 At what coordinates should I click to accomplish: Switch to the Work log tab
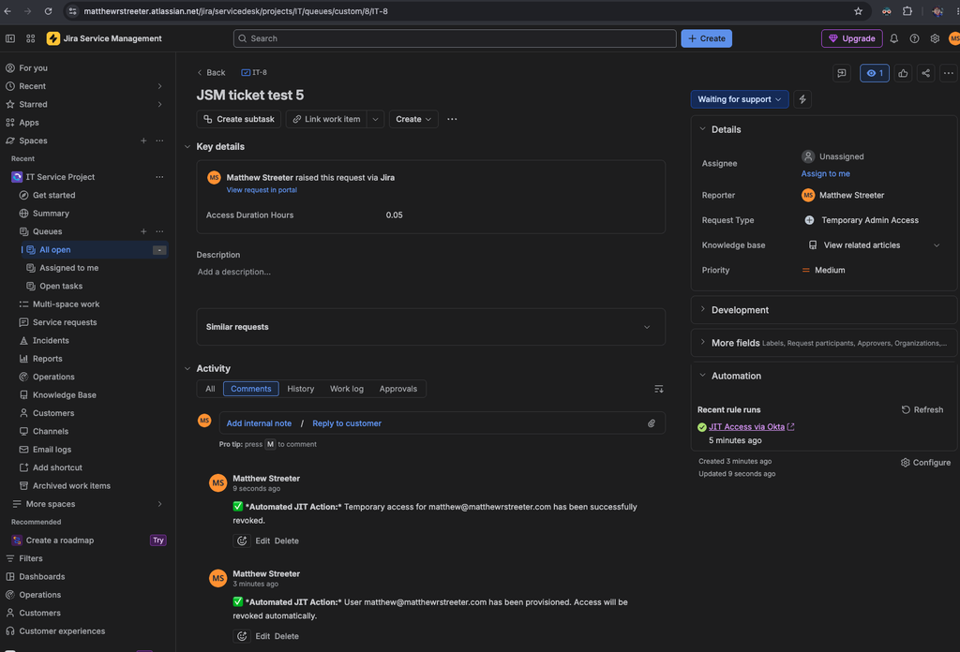pyautogui.click(x=347, y=389)
